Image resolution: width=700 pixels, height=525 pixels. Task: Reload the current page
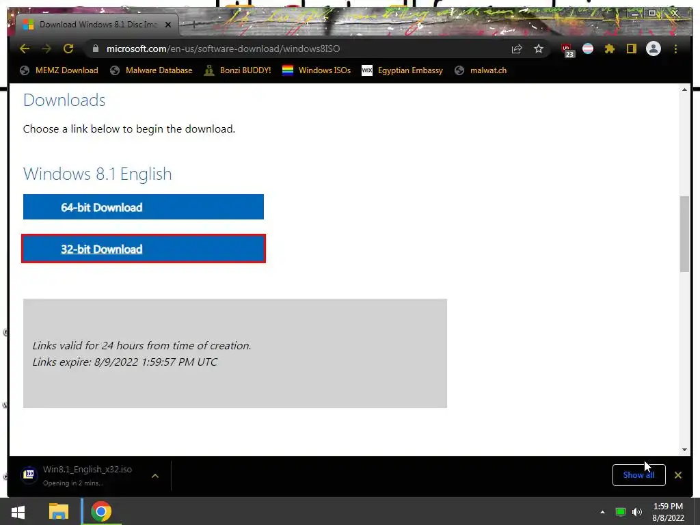click(68, 49)
